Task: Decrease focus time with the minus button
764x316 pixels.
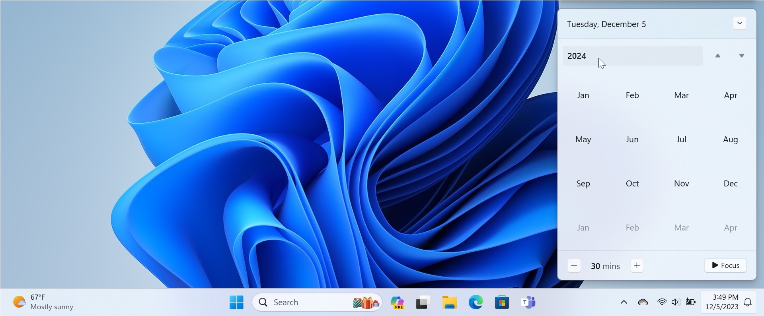Action: point(574,266)
